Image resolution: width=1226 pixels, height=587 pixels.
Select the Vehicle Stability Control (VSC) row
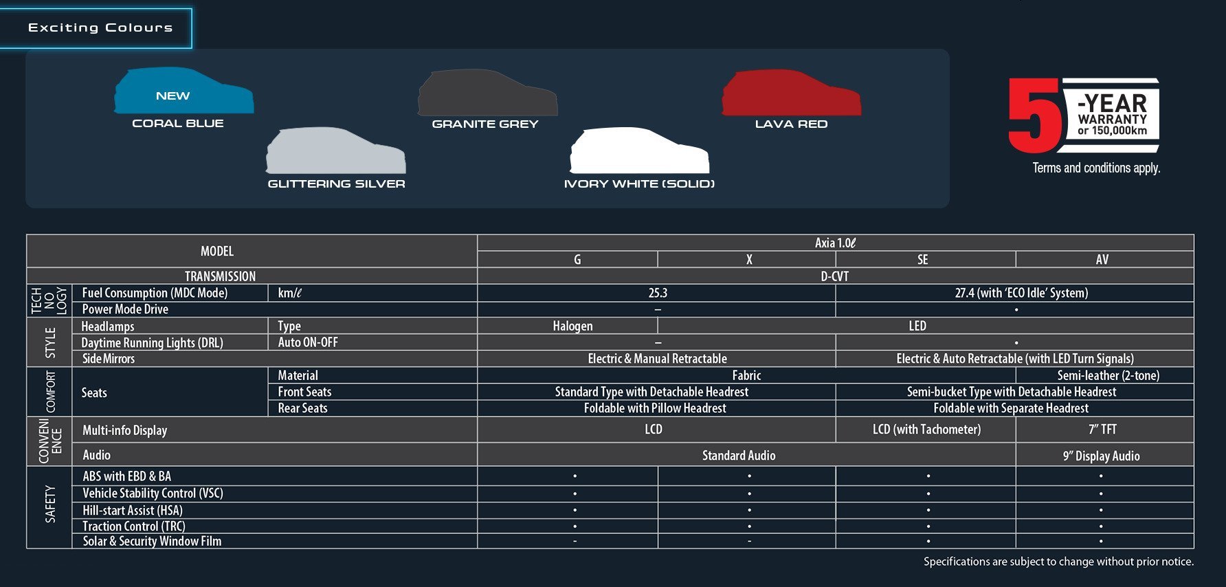[x=153, y=494]
